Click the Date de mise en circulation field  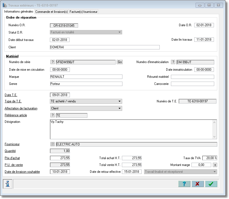point(60,70)
